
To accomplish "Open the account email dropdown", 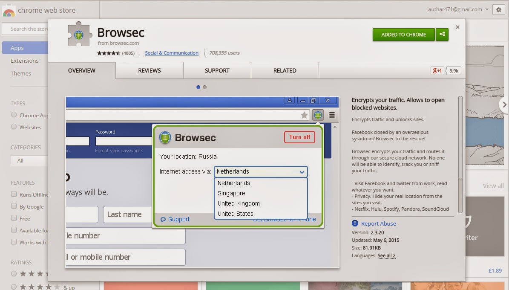I will [x=458, y=9].
